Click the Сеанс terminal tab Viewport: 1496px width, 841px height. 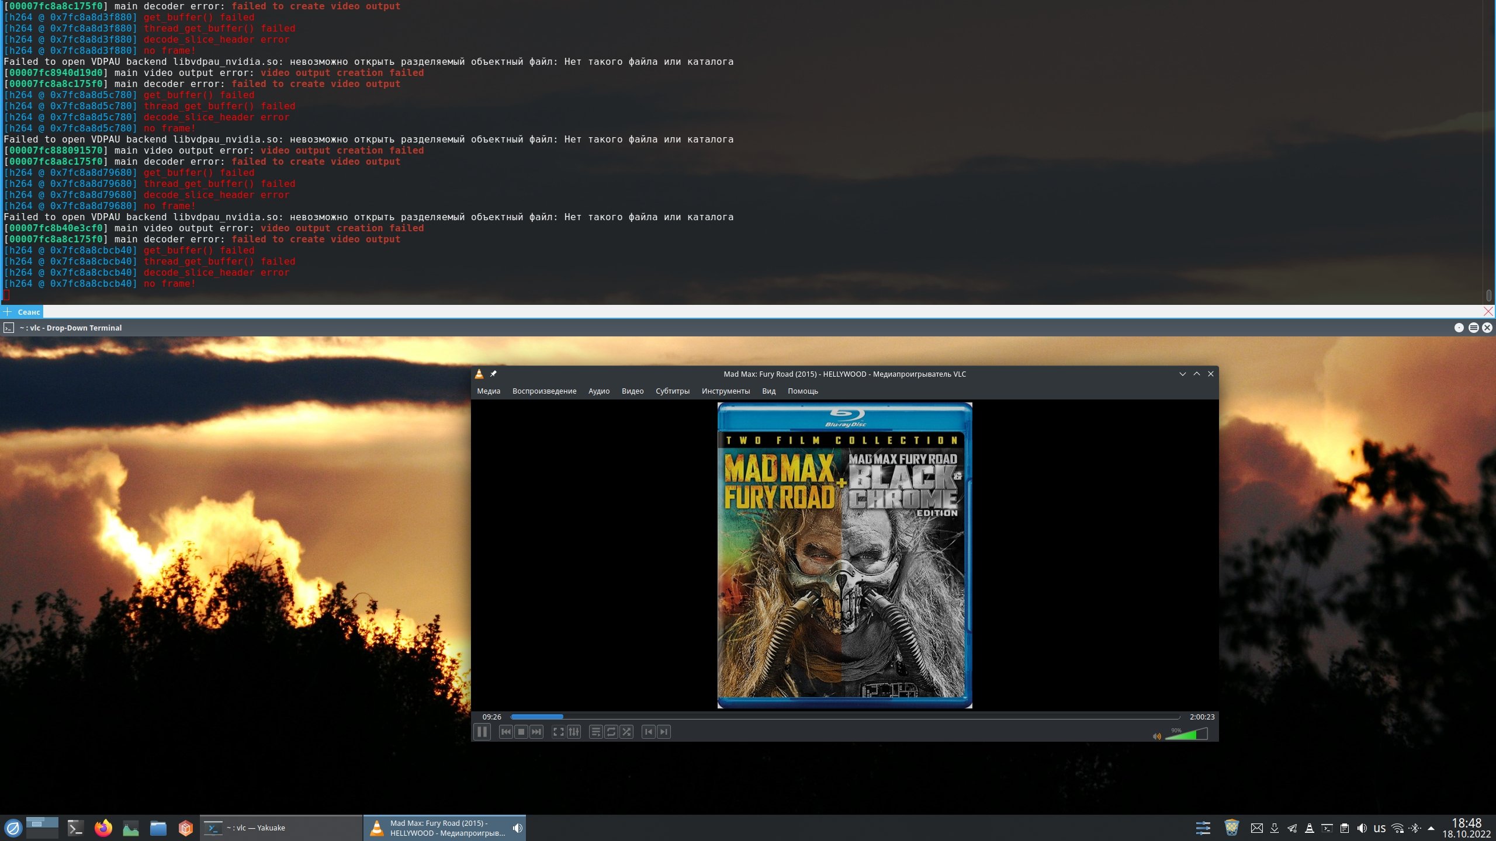[x=28, y=312]
